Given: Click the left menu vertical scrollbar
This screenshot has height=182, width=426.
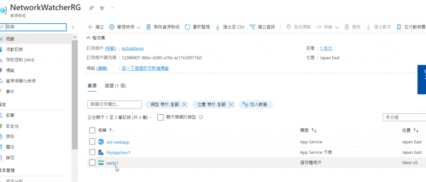Looking at the screenshot, I should pos(75,94).
